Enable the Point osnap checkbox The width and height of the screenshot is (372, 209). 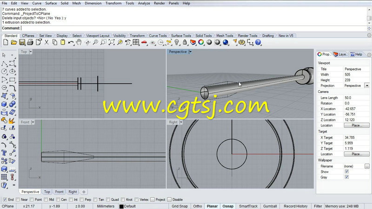tap(32, 200)
